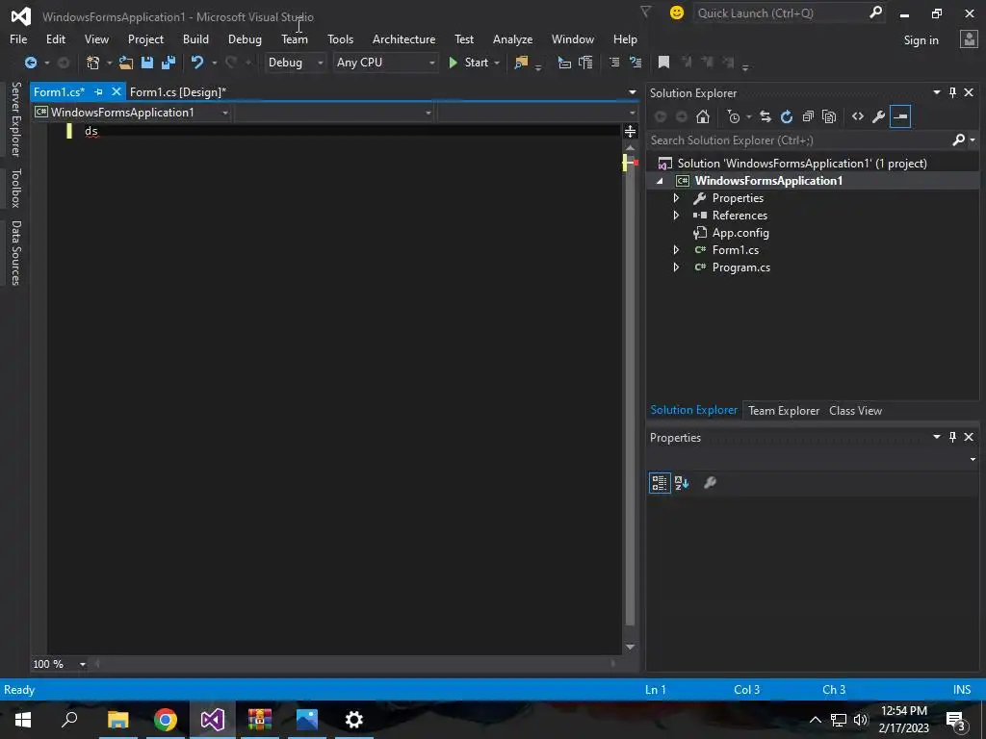Switch to the Class View tab
The width and height of the screenshot is (986, 739).
855,410
